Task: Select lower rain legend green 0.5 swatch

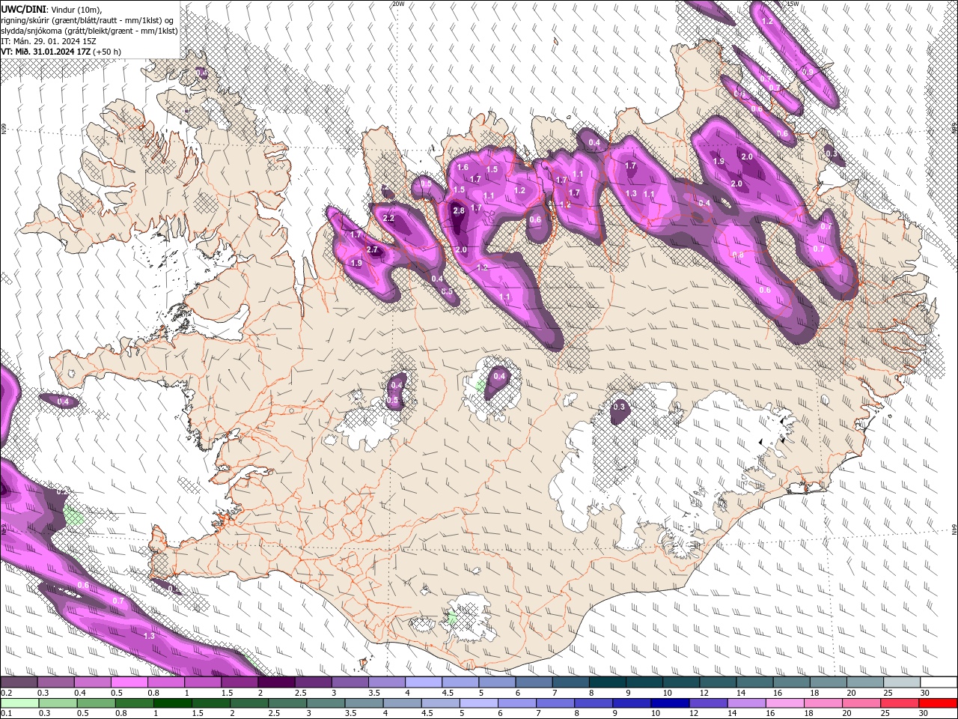Action: (97, 703)
